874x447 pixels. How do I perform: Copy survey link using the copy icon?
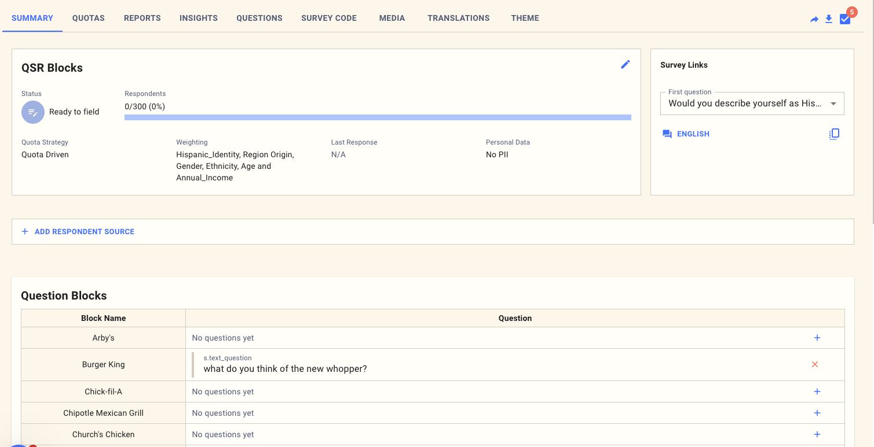[833, 134]
